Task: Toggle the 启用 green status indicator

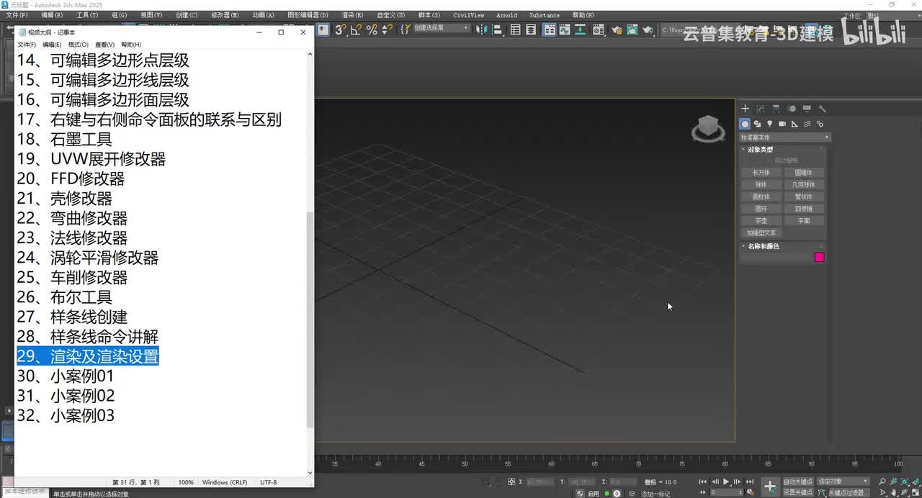Action: click(x=607, y=494)
